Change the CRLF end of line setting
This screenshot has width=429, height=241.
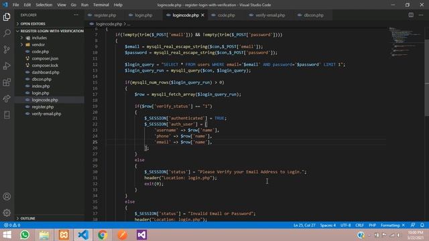(359, 225)
